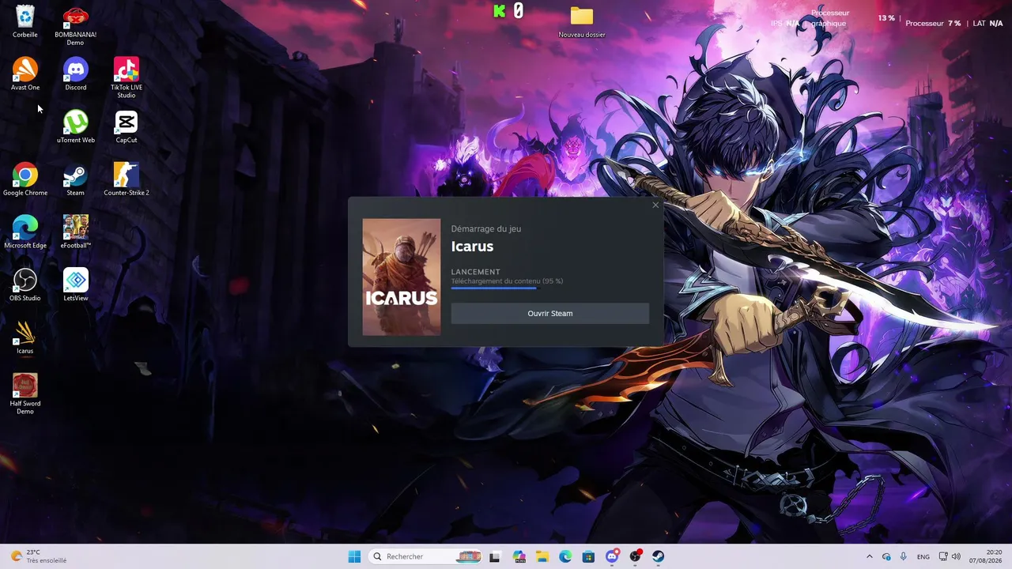Launch Microsoft Edge from the taskbar

(565, 556)
